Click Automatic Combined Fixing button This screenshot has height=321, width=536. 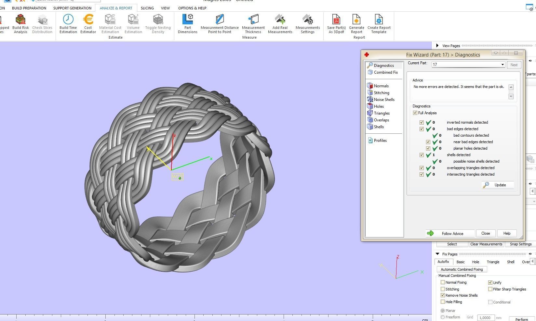(x=462, y=269)
